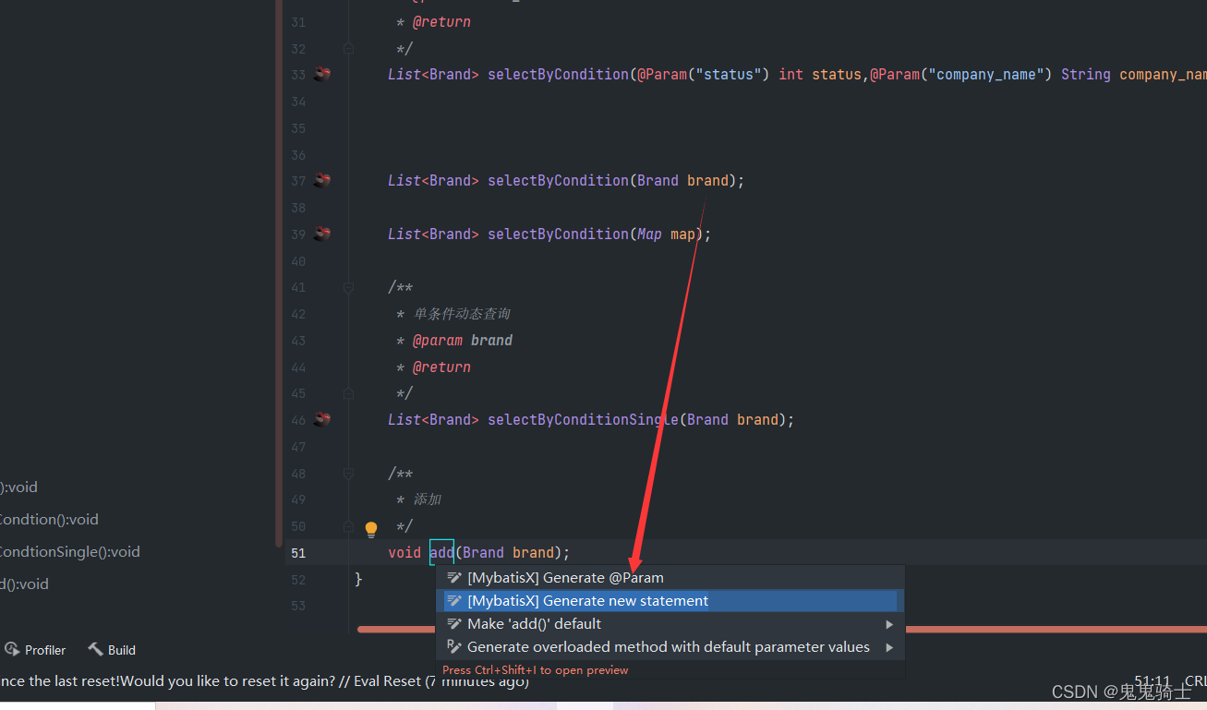Click @return on line 44
1207x710 pixels.
[x=441, y=367]
